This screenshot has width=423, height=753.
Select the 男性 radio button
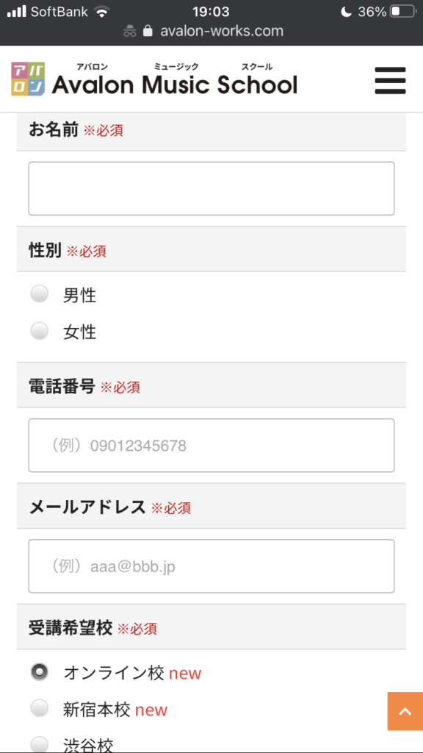point(40,294)
